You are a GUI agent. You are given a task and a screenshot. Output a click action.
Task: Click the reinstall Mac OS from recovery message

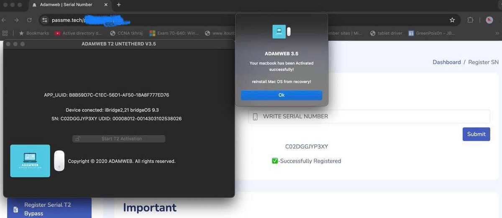point(281,82)
